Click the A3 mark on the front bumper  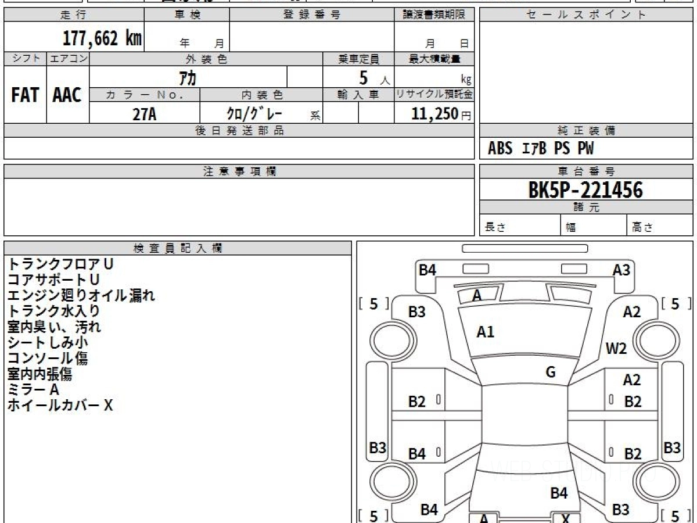[621, 270]
